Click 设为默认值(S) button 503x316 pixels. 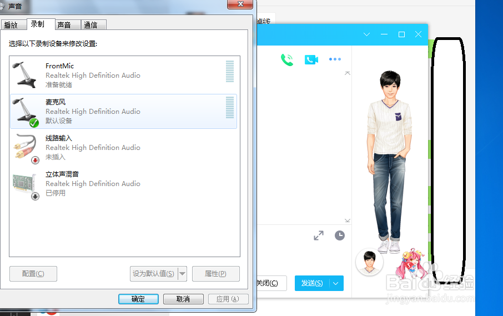pos(154,274)
